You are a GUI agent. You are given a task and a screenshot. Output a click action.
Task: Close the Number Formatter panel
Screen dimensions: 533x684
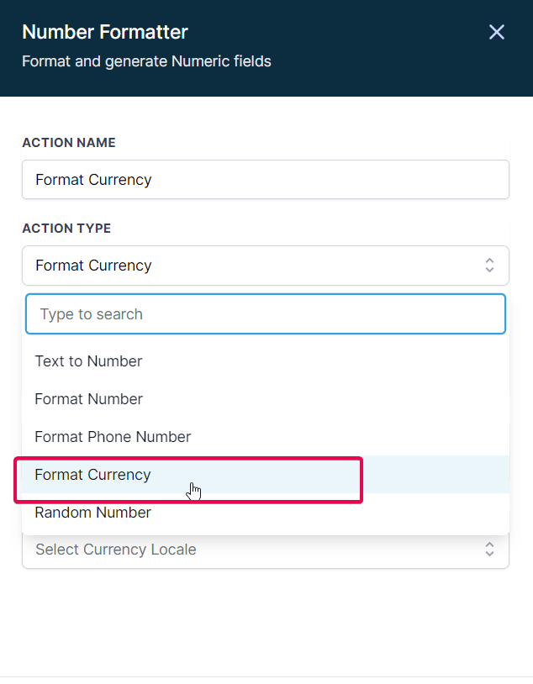point(496,32)
